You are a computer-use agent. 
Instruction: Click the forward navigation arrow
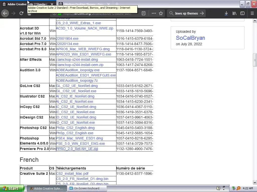coord(13,13)
